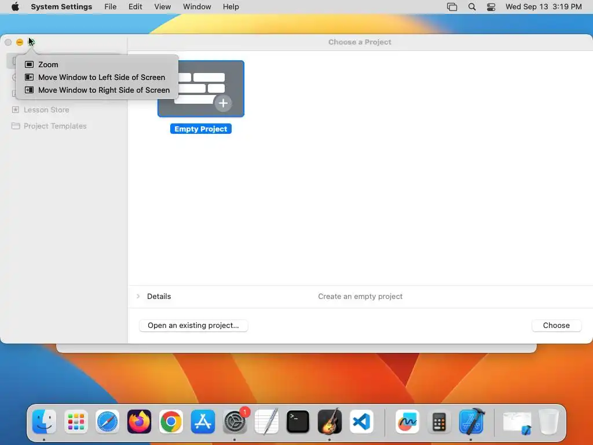Open the Edit menu
The height and width of the screenshot is (445, 593).
tap(135, 7)
